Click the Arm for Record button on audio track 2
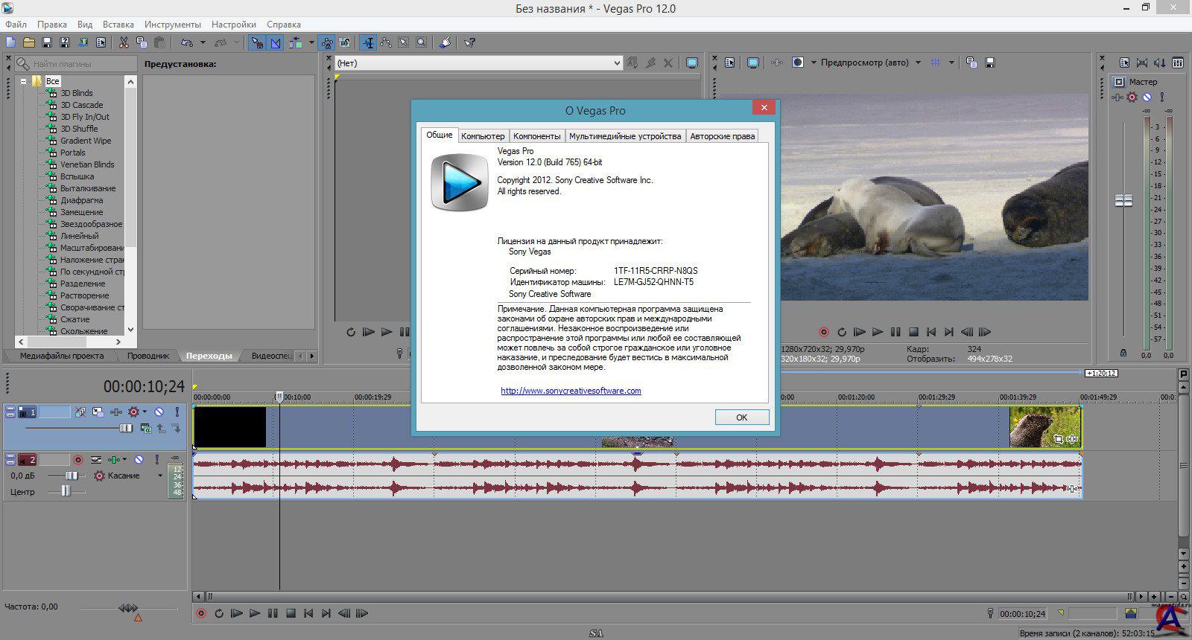 pyautogui.click(x=78, y=460)
